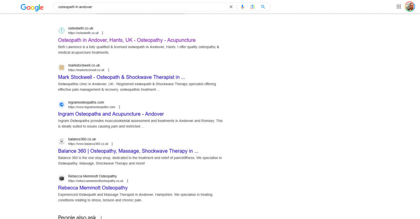Open more options for balance360.co.uk result
Viewport: 420px width, 219px height.
112,144
